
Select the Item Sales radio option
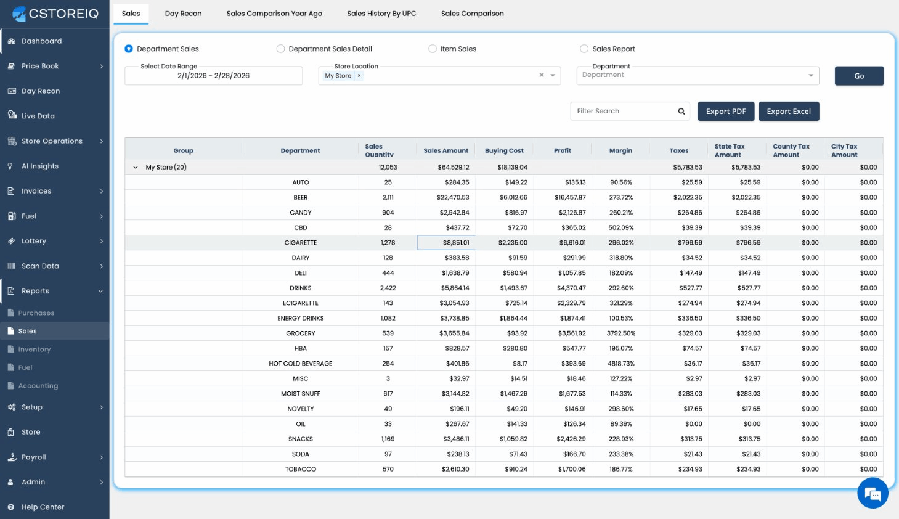433,49
